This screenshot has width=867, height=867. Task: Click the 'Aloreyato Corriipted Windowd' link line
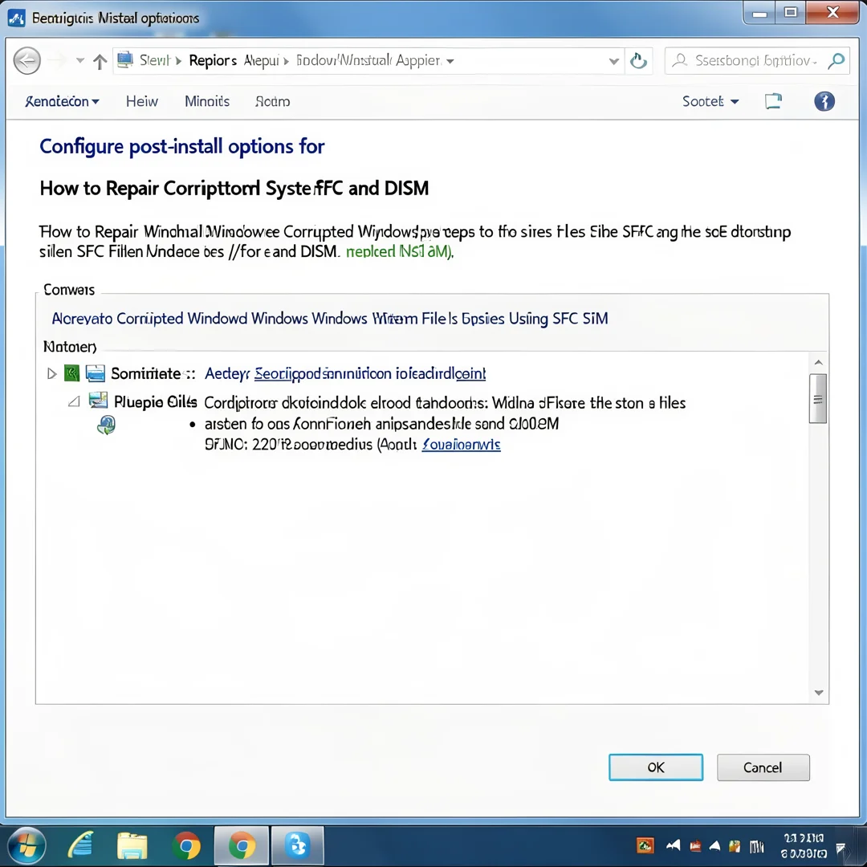(x=330, y=319)
